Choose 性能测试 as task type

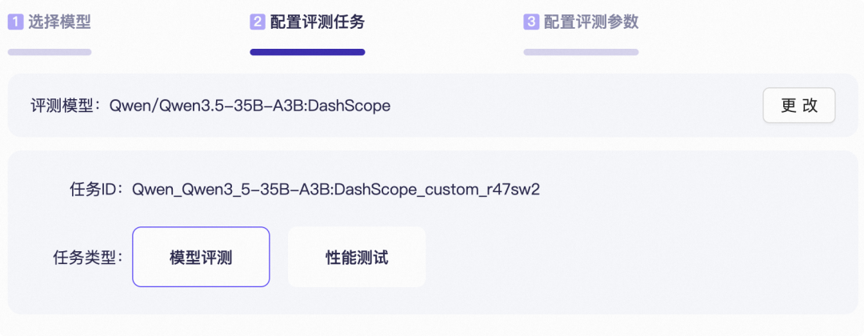click(357, 258)
